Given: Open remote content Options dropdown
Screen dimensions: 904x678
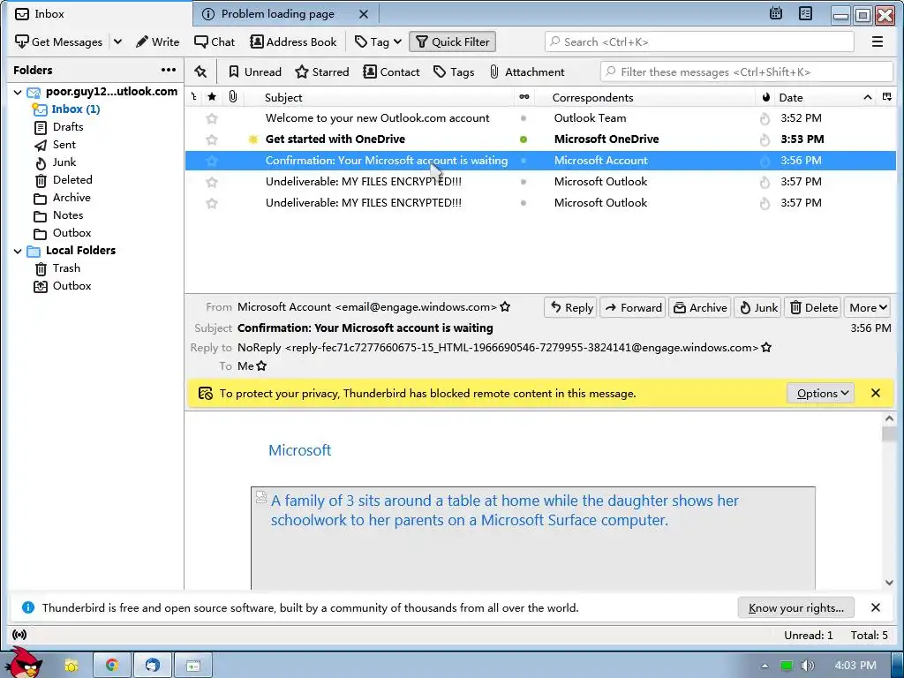Looking at the screenshot, I should (821, 393).
